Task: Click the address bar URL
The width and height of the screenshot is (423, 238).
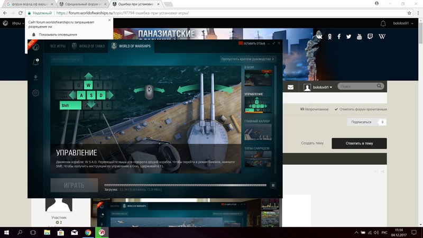Action: (x=123, y=13)
